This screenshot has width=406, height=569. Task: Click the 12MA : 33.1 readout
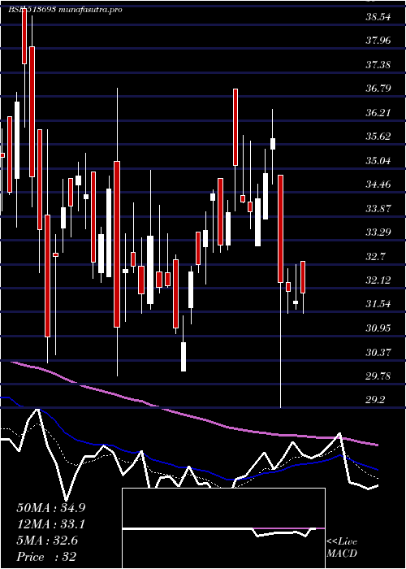pyautogui.click(x=50, y=524)
